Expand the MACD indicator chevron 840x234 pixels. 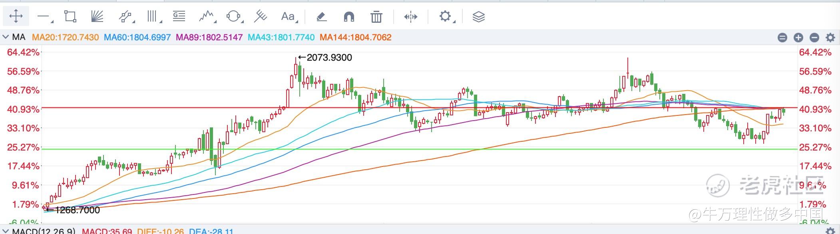(x=6, y=231)
